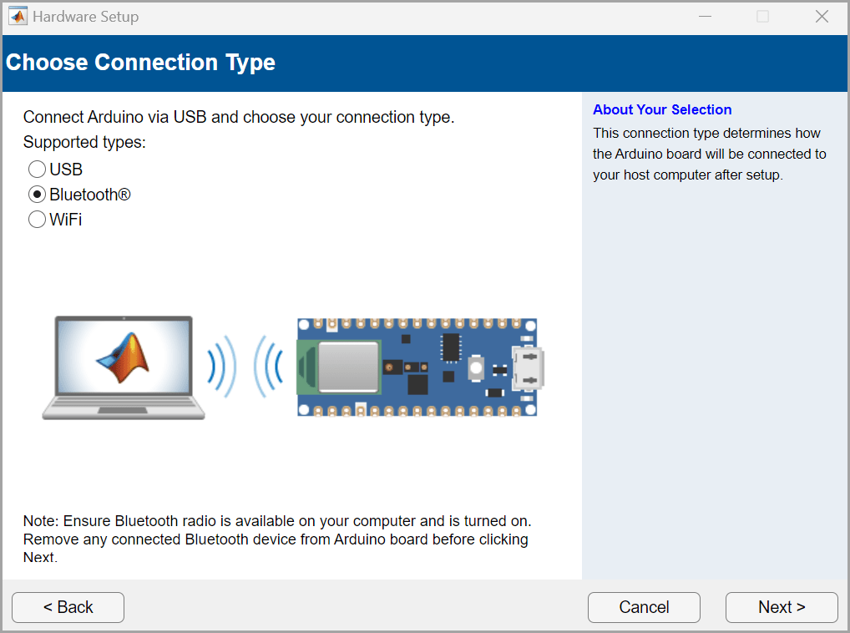The width and height of the screenshot is (850, 633).
Task: Click the Bluetooth note text at bottom
Action: [276, 539]
